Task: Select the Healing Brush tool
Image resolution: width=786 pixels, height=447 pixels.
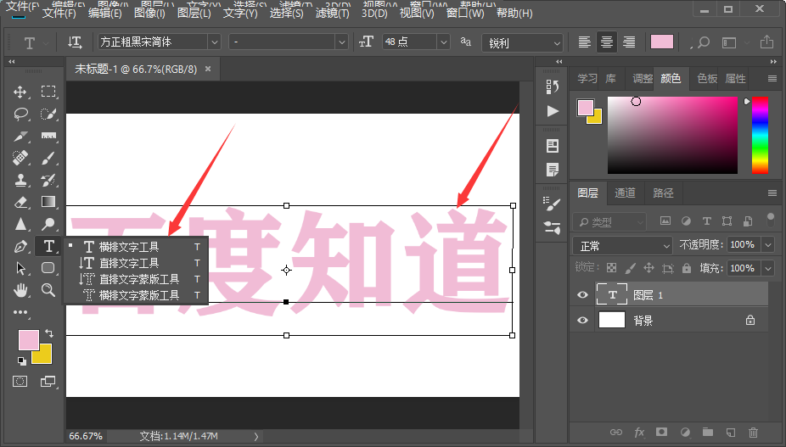Action: pyautogui.click(x=20, y=159)
